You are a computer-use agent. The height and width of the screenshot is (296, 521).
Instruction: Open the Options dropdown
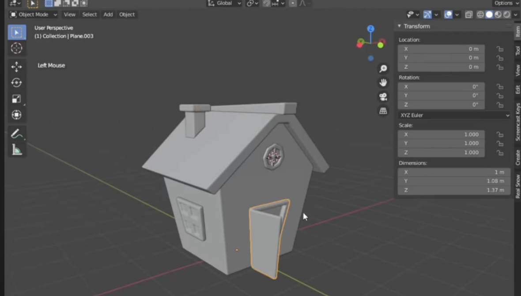coord(506,3)
